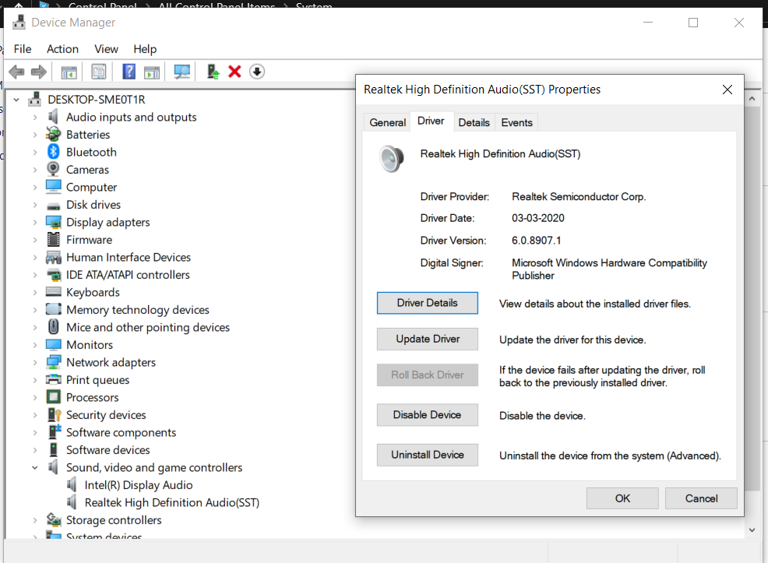Switch to the Details tab
Viewport: 768px width, 563px height.
pos(474,122)
